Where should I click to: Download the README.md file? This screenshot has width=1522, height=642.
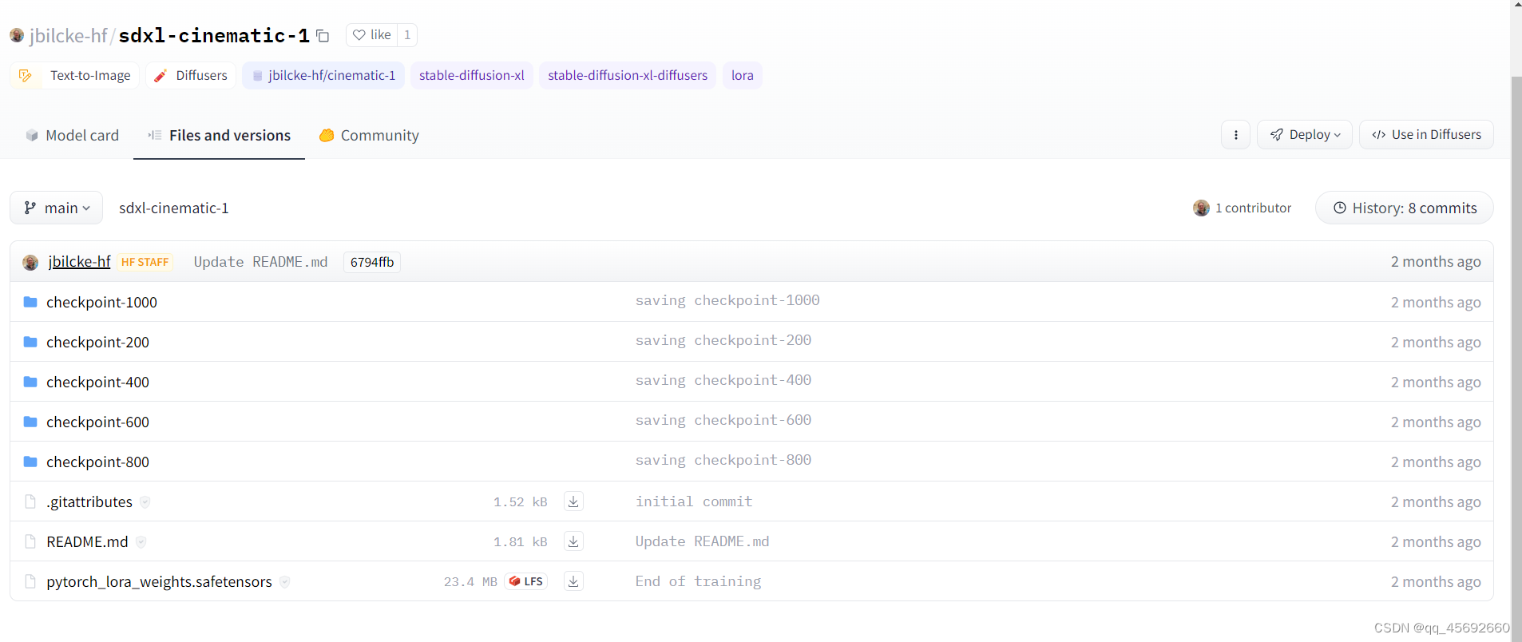pyautogui.click(x=573, y=541)
